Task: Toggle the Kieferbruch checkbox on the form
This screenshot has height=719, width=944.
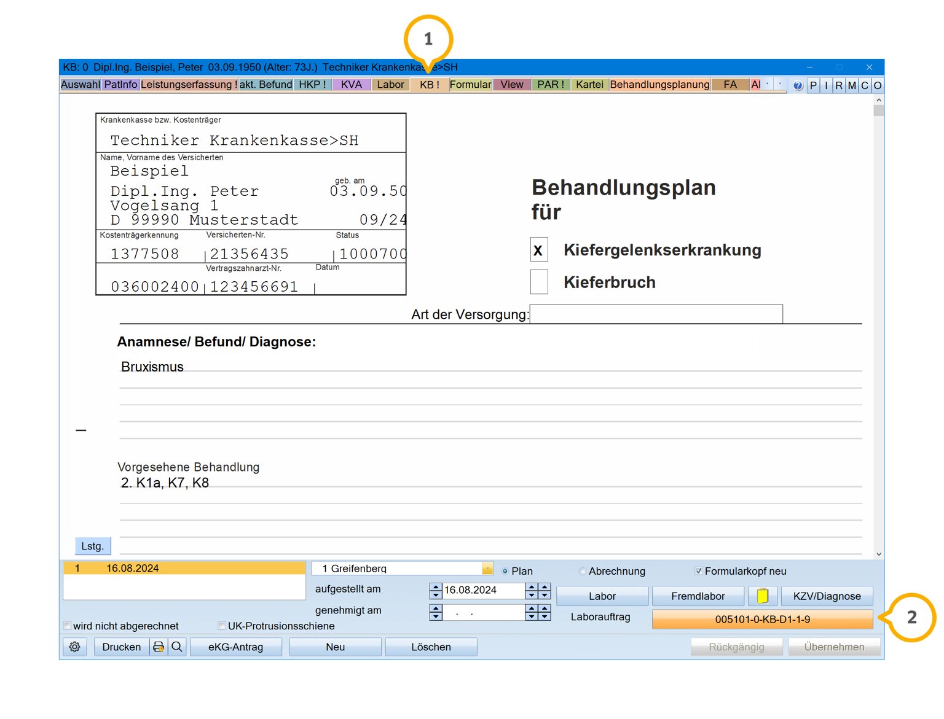Action: coord(539,282)
